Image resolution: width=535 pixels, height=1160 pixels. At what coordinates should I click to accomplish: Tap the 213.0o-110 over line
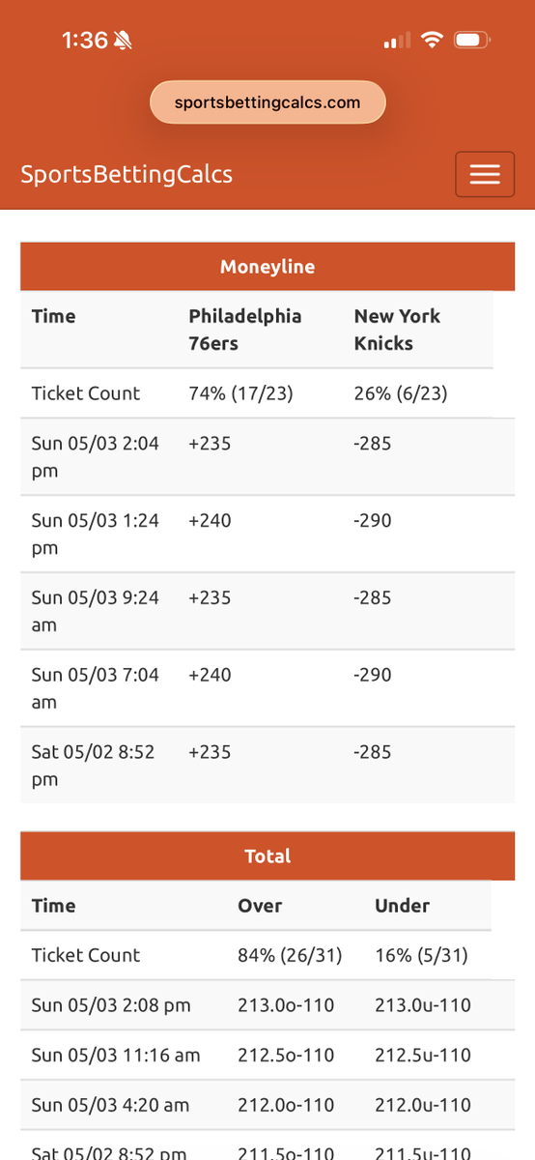[286, 1005]
